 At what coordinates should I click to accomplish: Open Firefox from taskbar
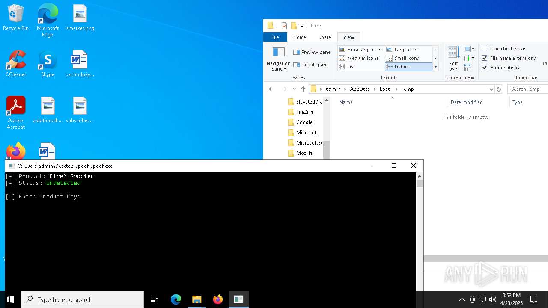coord(217,299)
